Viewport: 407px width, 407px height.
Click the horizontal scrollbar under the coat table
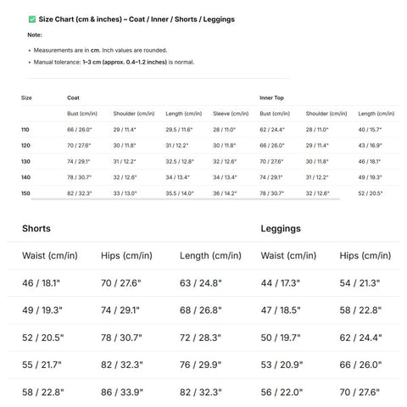(185, 199)
